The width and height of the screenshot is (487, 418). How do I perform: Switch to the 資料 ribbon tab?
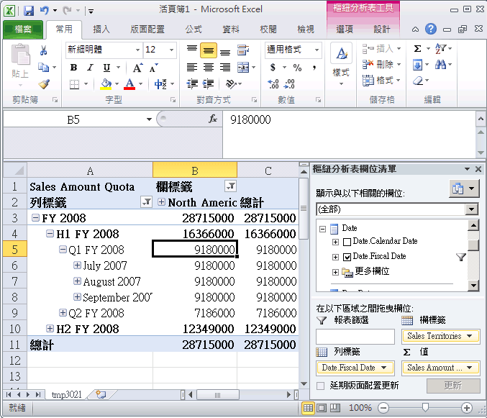pyautogui.click(x=231, y=29)
